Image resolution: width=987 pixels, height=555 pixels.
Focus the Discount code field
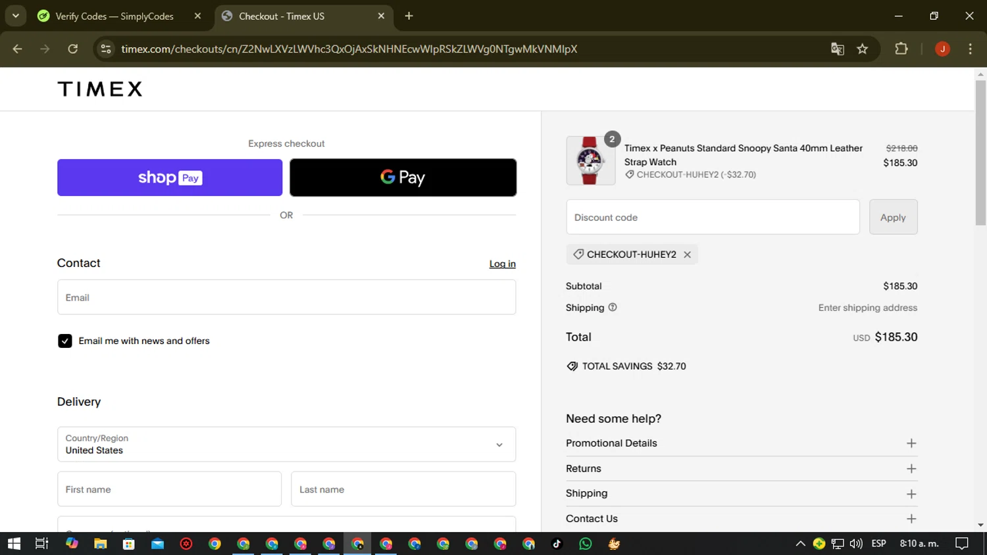click(713, 217)
